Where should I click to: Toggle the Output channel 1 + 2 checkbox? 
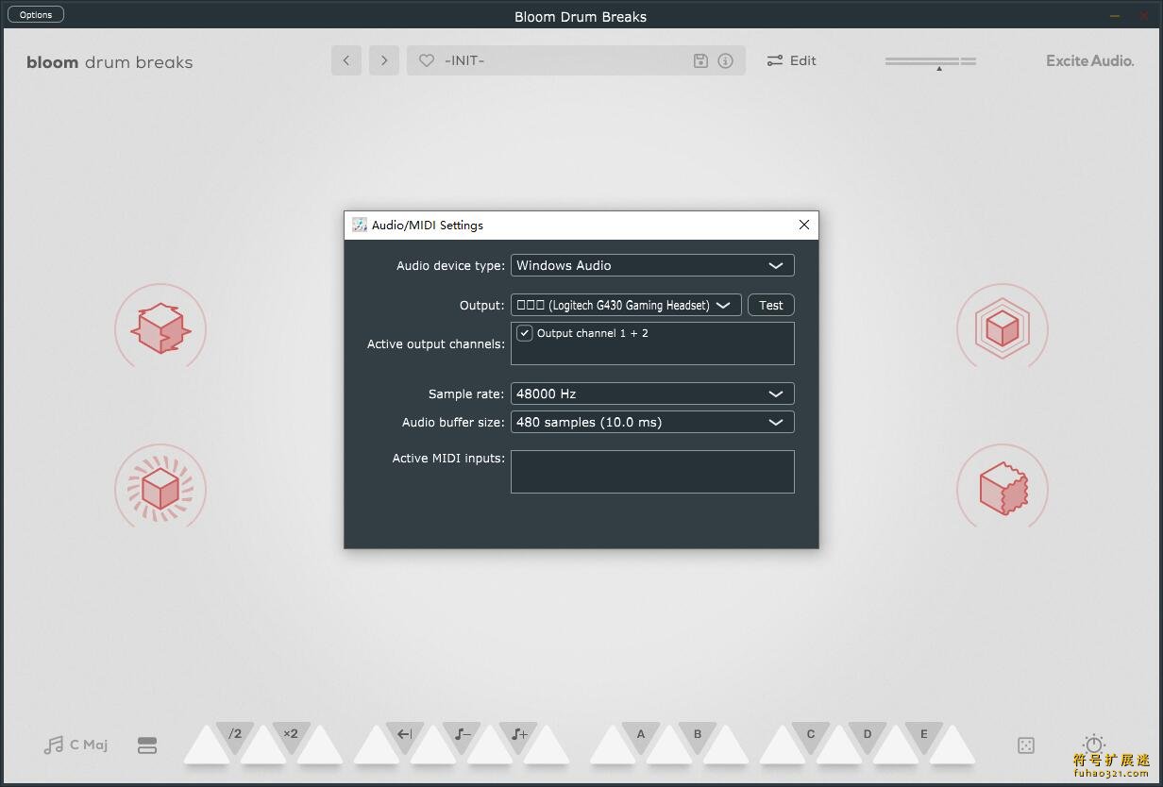525,333
